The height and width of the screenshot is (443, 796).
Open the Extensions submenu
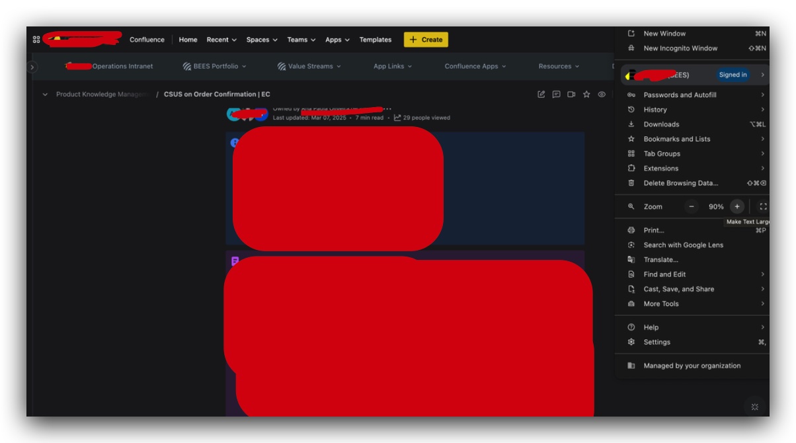(x=692, y=169)
